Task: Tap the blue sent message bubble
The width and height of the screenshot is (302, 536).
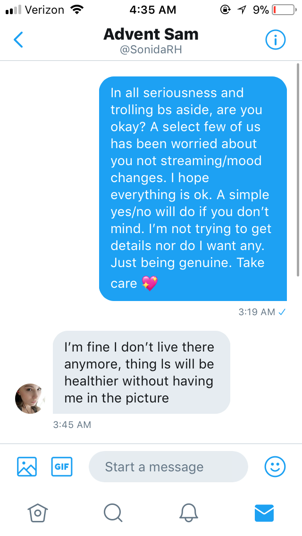Action: click(193, 188)
